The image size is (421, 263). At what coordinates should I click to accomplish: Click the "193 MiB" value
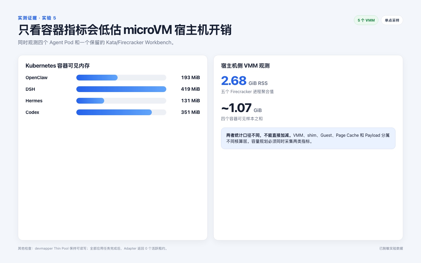pyautogui.click(x=191, y=78)
